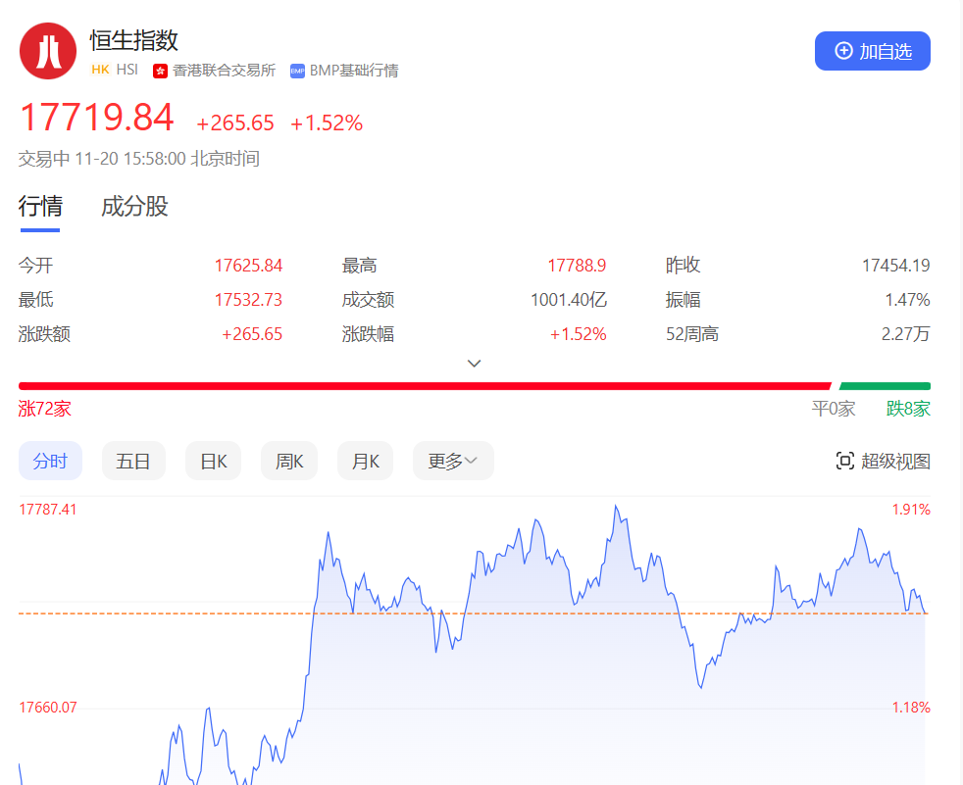Click the 今开 value 17625.84
The image size is (963, 785).
pyautogui.click(x=248, y=266)
